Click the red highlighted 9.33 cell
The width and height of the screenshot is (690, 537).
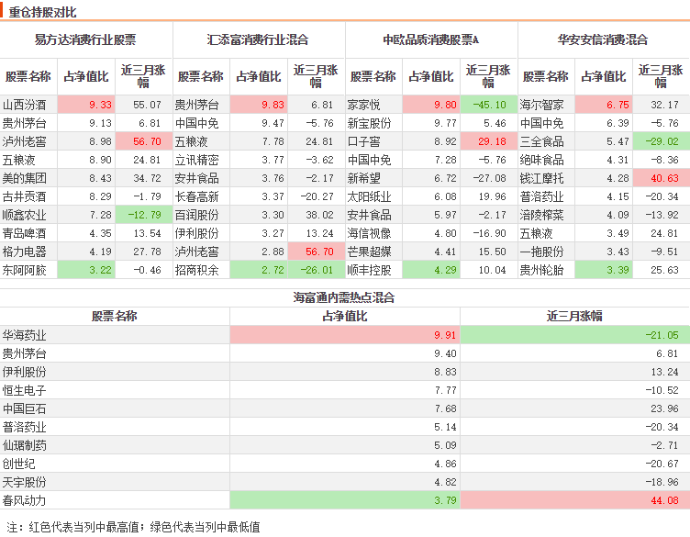[x=86, y=105]
